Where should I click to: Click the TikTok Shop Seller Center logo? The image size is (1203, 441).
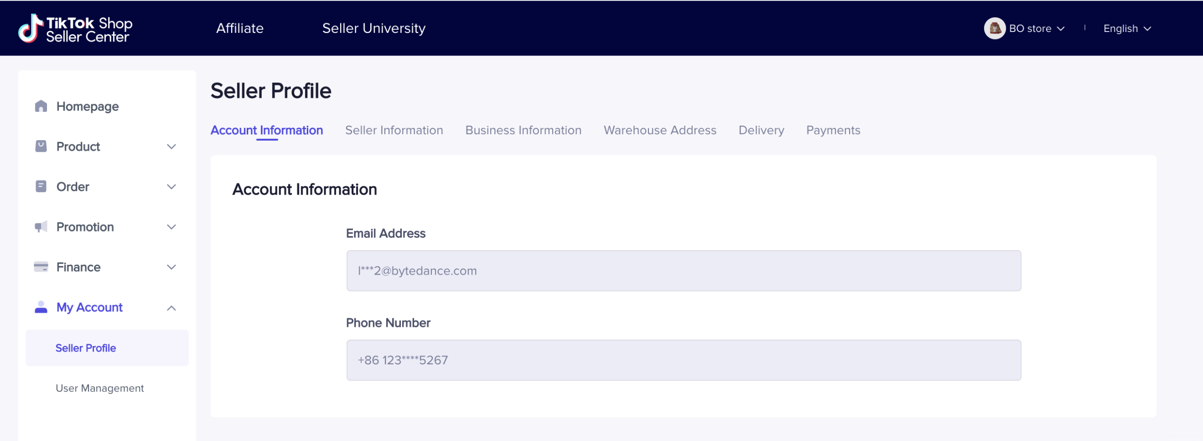pyautogui.click(x=75, y=28)
